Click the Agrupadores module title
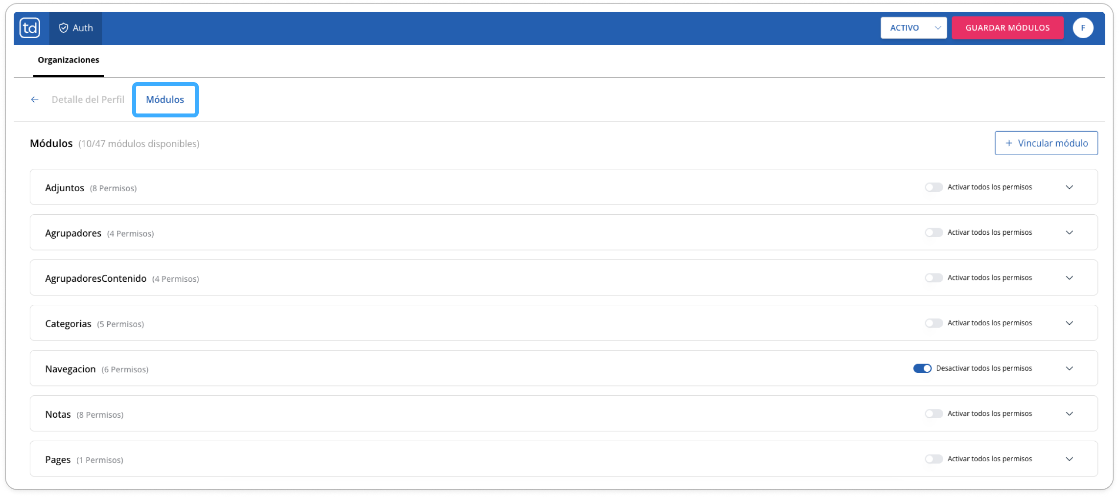1119x497 pixels. (73, 233)
